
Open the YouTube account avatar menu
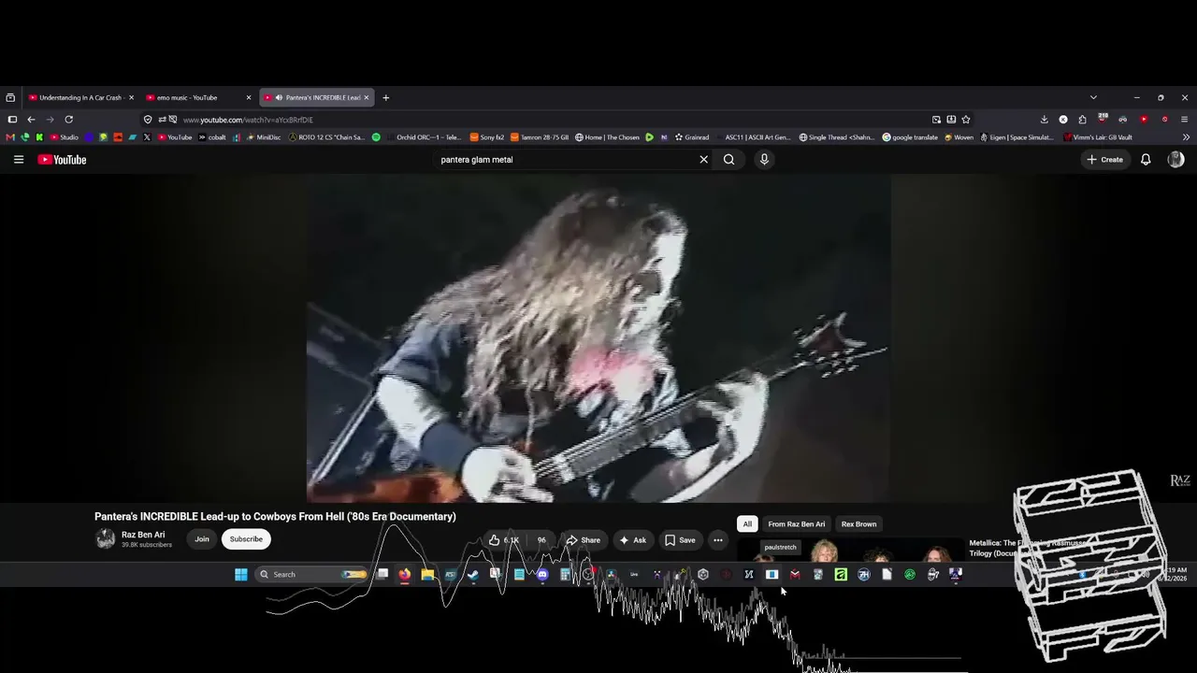point(1175,160)
